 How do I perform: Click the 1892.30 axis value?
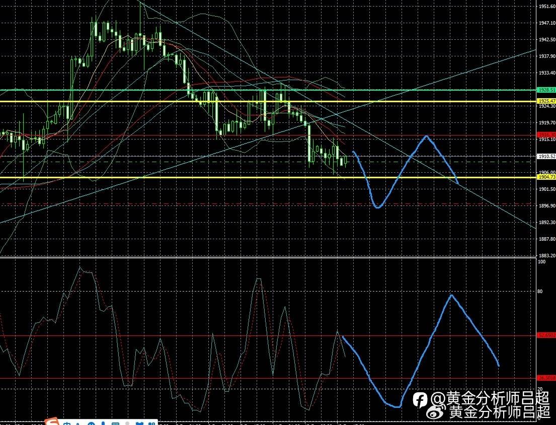tap(547, 223)
